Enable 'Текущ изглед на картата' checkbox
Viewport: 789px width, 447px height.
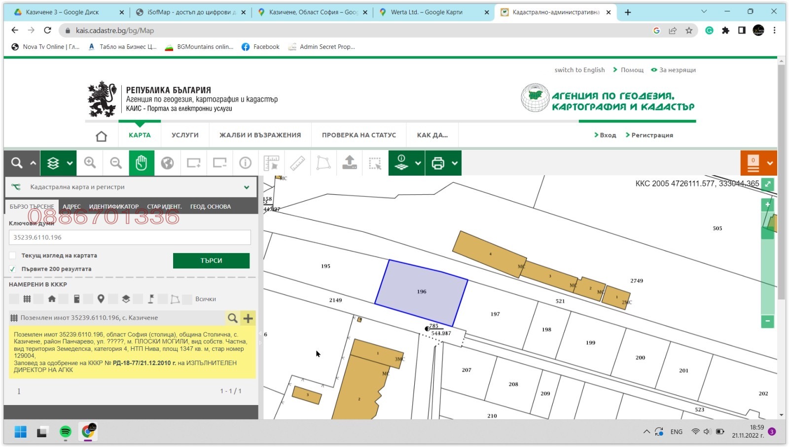(13, 256)
